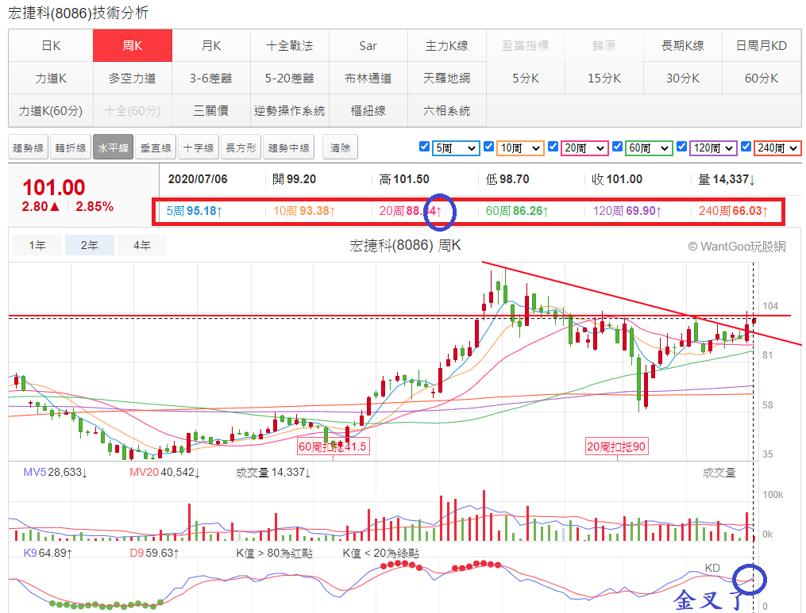Open the 樞紐線 tab
This screenshot has height=613, width=806.
(x=368, y=110)
